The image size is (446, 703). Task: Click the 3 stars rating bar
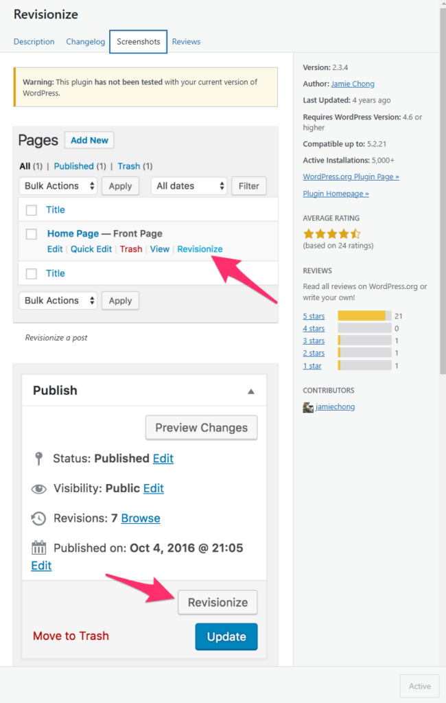(364, 341)
